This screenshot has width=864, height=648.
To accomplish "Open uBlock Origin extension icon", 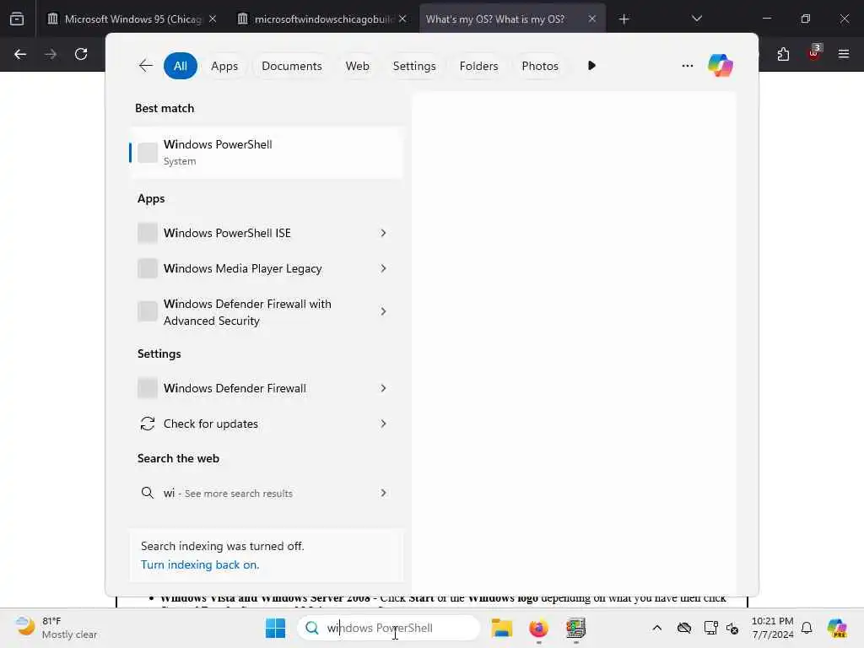I will (814, 53).
